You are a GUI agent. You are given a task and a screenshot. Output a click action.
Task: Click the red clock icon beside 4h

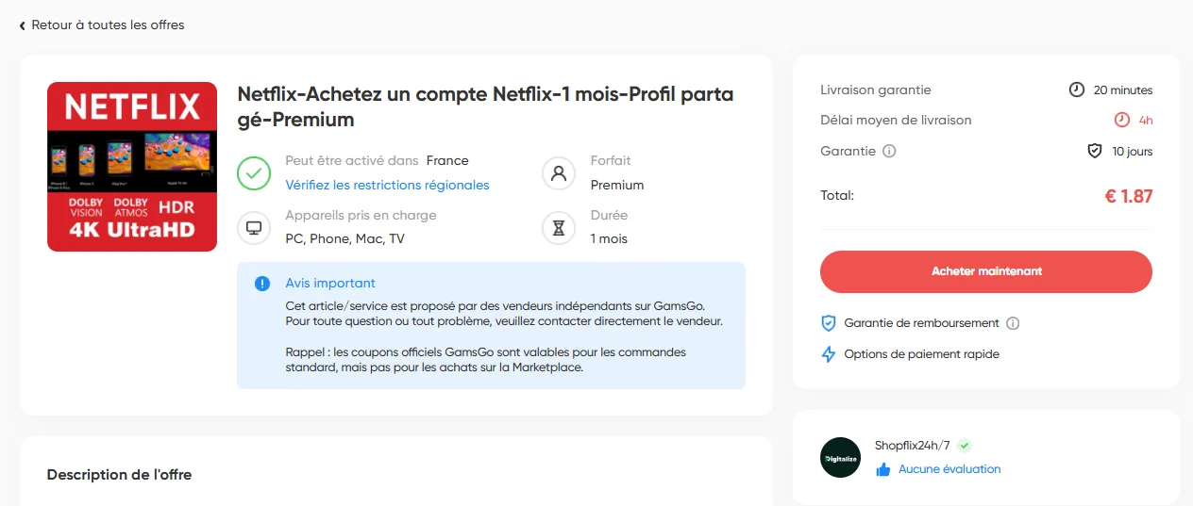[x=1122, y=120]
